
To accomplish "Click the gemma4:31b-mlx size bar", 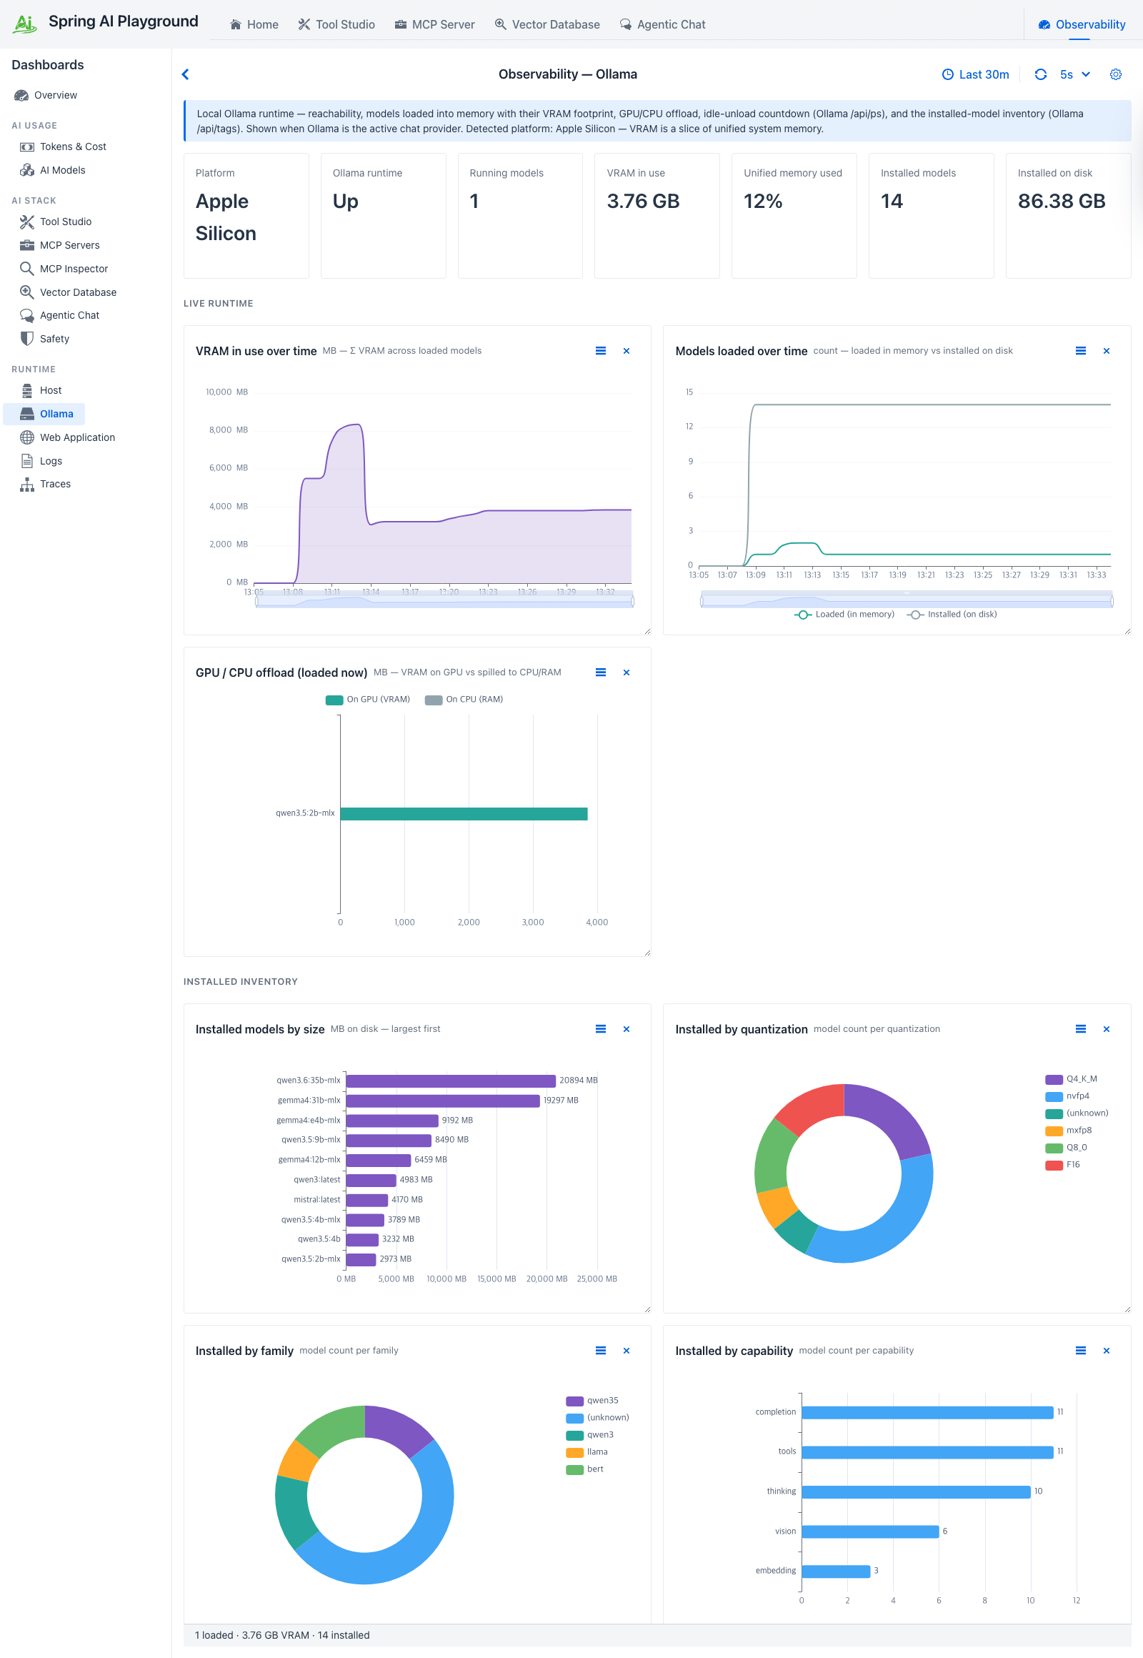I will 444,1101.
